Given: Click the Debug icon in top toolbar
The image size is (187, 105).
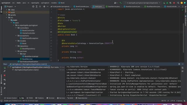Looking at the screenshot, I should (167, 3).
